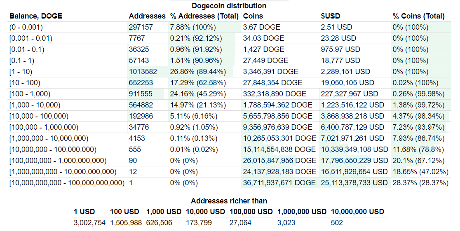Select the '[1,000,000 - 10,000,000)' balance range
The height and width of the screenshot is (231, 460).
(x=49, y=139)
